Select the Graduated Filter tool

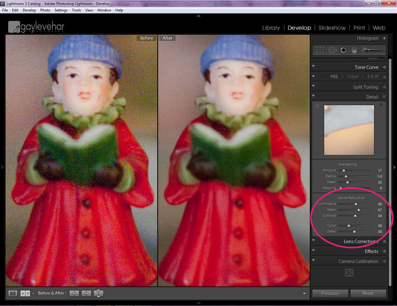354,50
